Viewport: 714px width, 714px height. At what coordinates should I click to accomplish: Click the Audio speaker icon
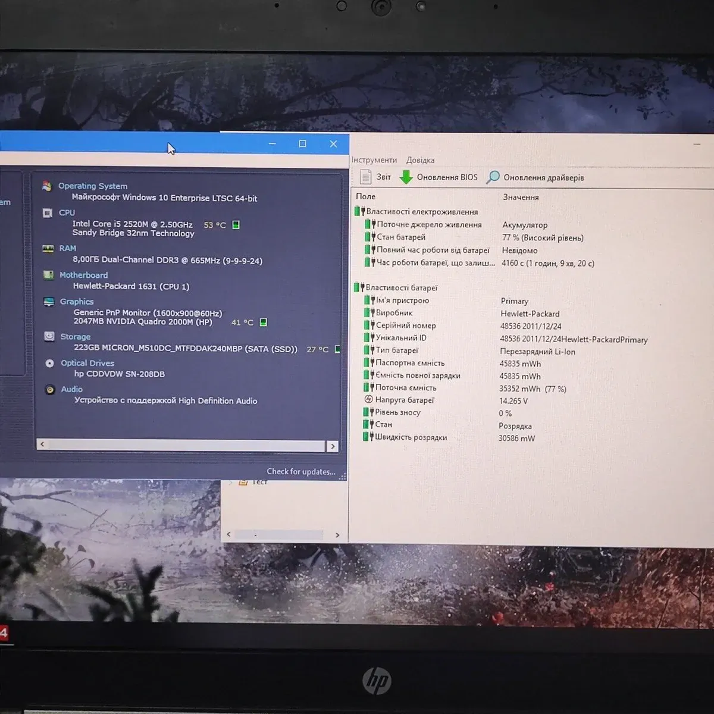pos(50,389)
